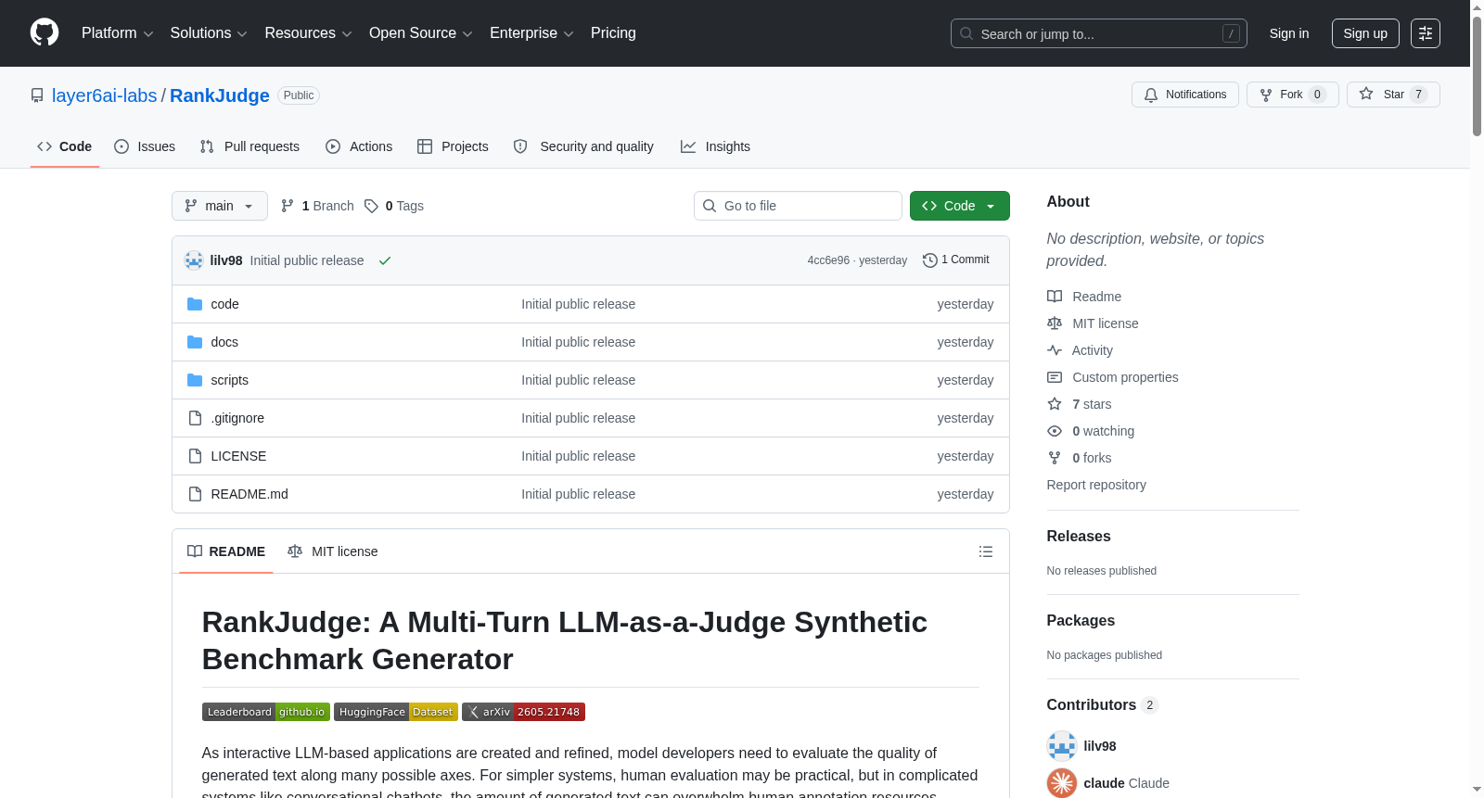
Task: Click the HuggingFace Dataset badge
Action: [396, 712]
